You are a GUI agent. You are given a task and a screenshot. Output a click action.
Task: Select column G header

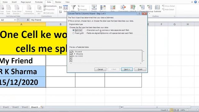click(174, 24)
